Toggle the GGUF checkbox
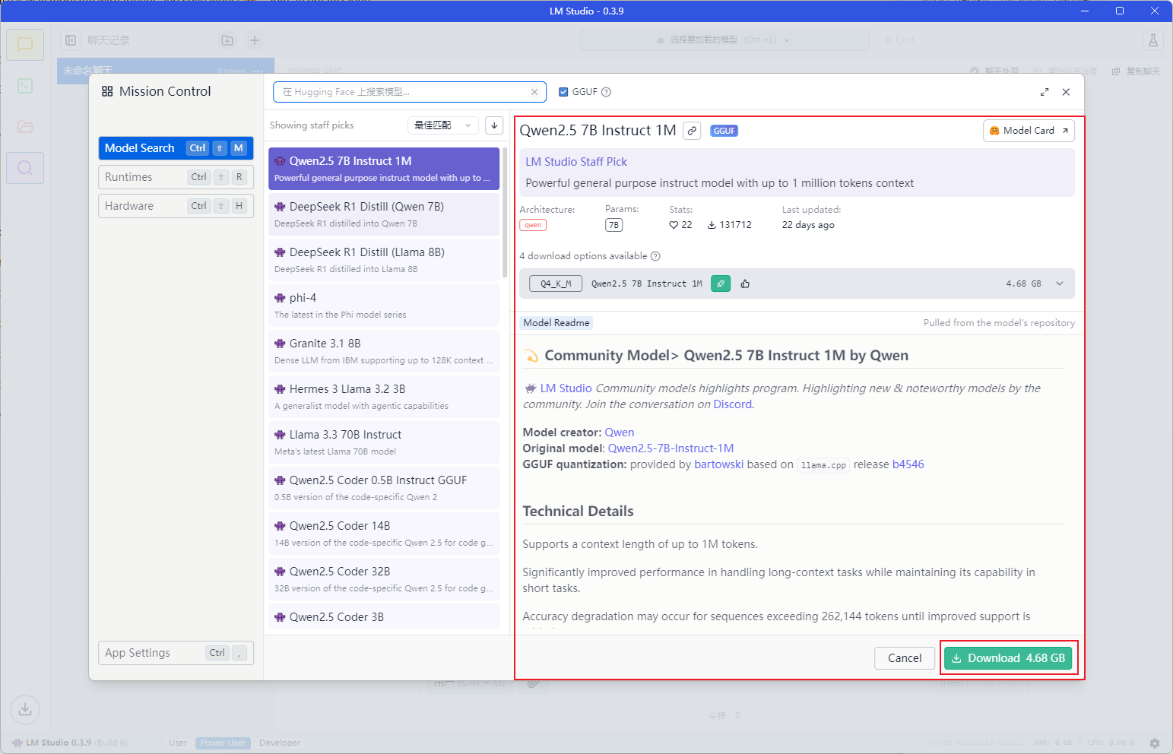Viewport: 1173px width, 754px height. [563, 92]
